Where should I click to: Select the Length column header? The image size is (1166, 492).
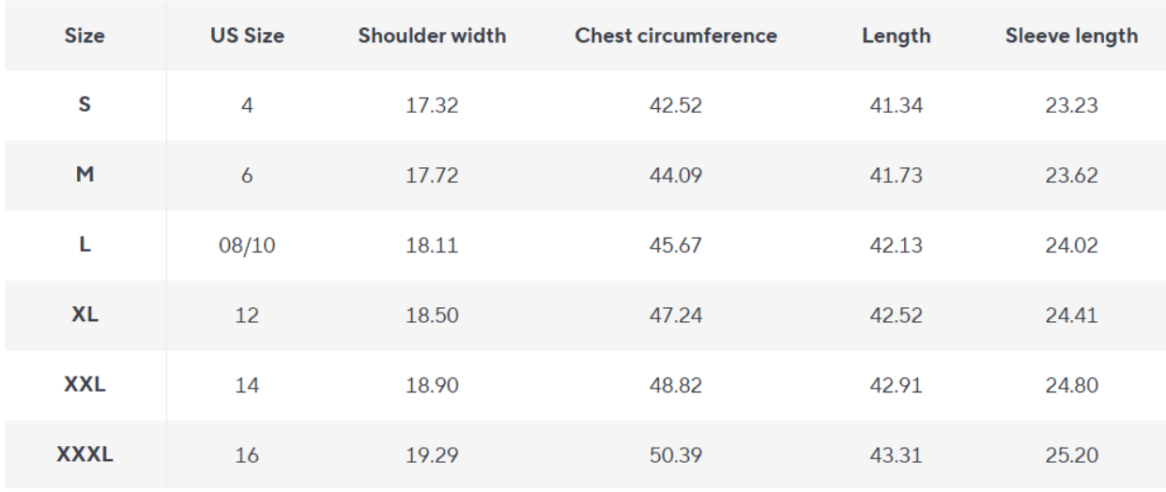coord(897,37)
